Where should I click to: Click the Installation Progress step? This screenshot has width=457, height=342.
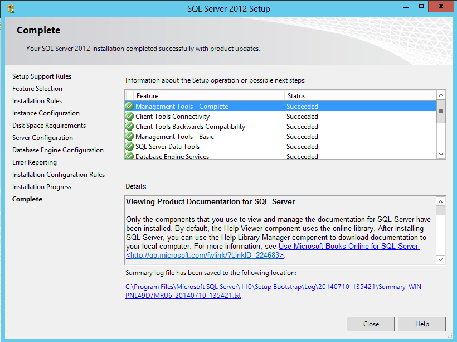[42, 187]
